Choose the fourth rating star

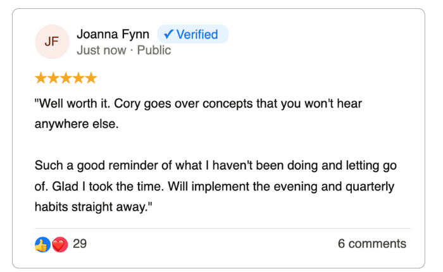[x=78, y=78]
